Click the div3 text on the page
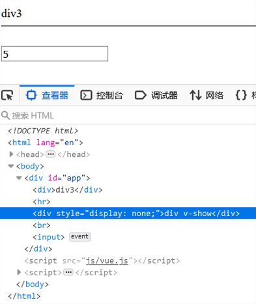 [12, 13]
